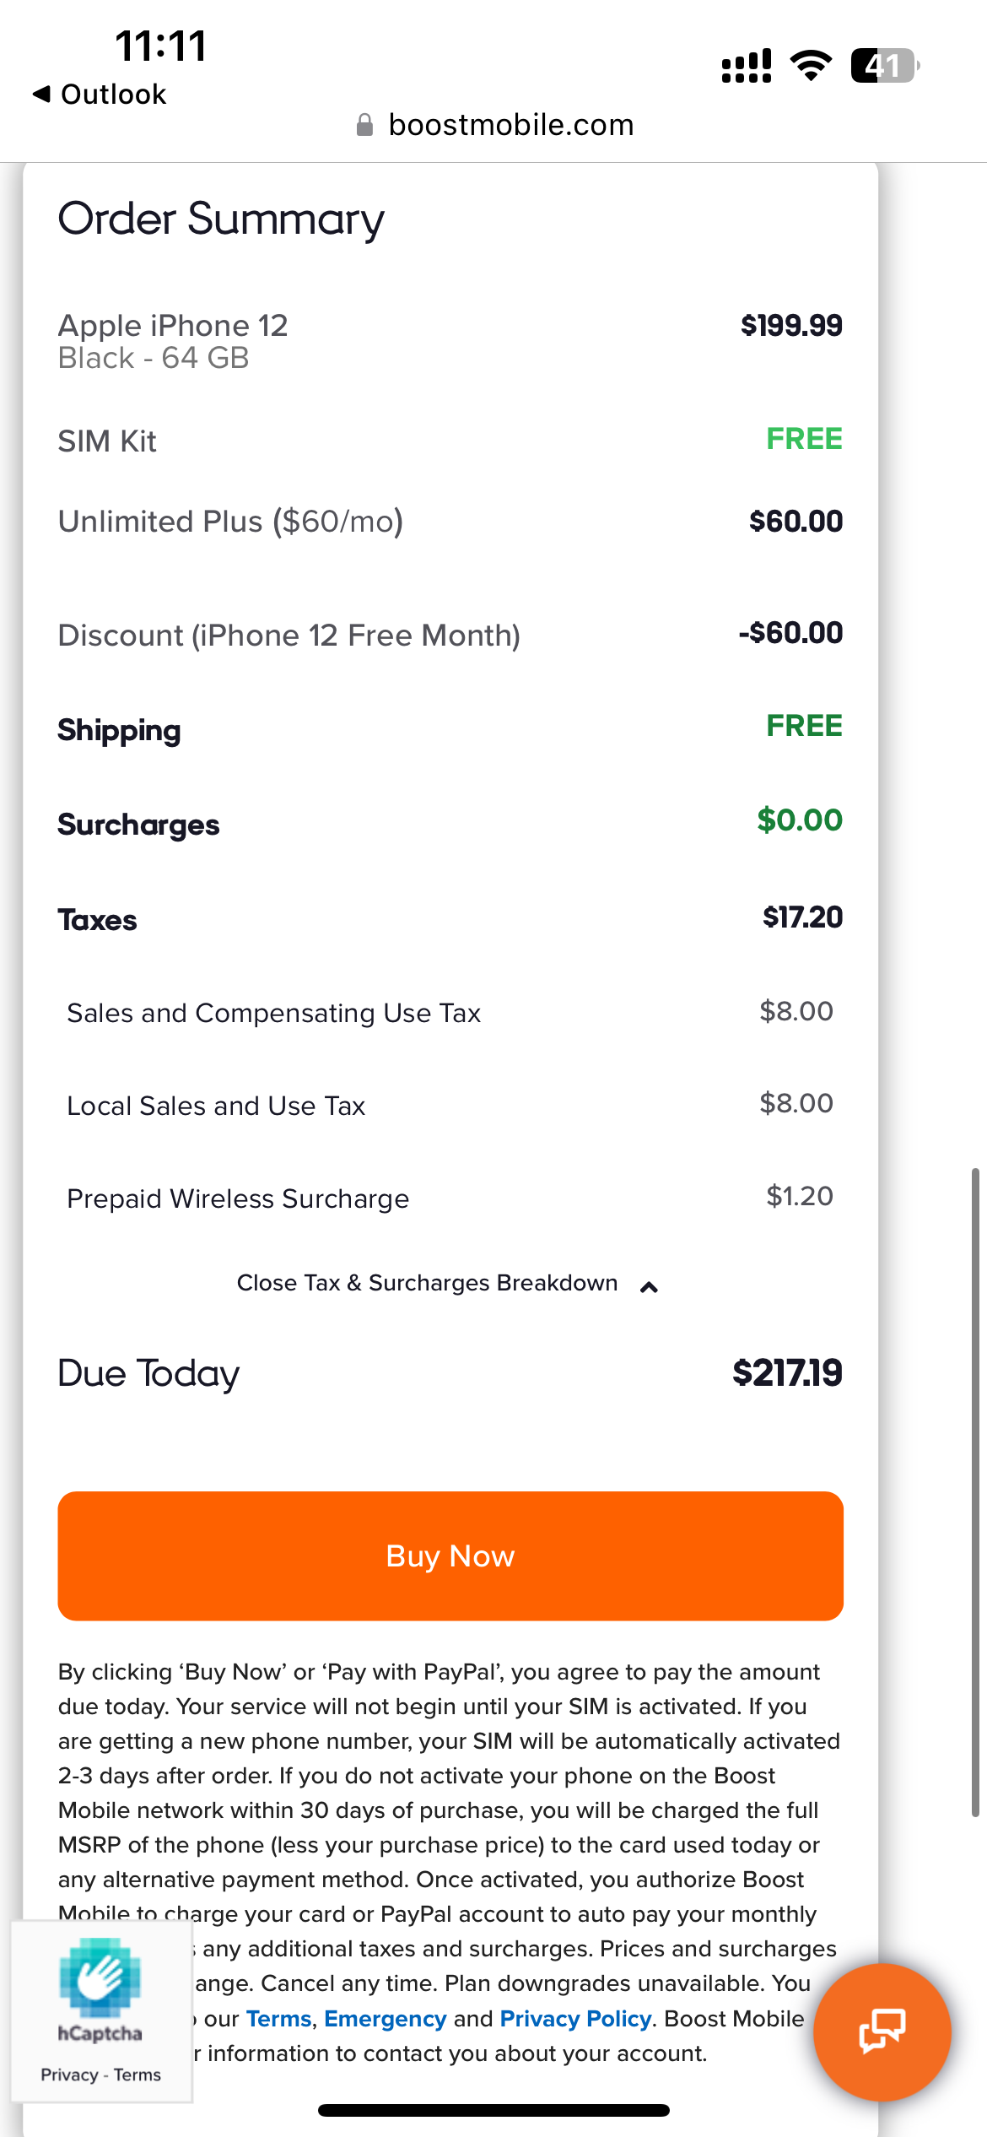Tap the battery level indicator
This screenshot has height=2137, width=987.
point(883,66)
